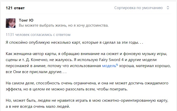Screen dimensions: 177x111
Task: Click the 121 ответ heading
Action: point(15,8)
